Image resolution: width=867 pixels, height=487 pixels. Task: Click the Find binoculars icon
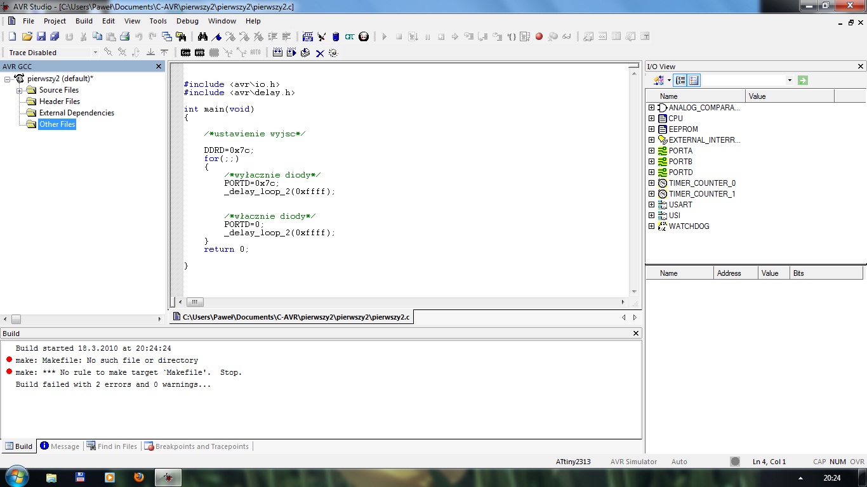(202, 37)
